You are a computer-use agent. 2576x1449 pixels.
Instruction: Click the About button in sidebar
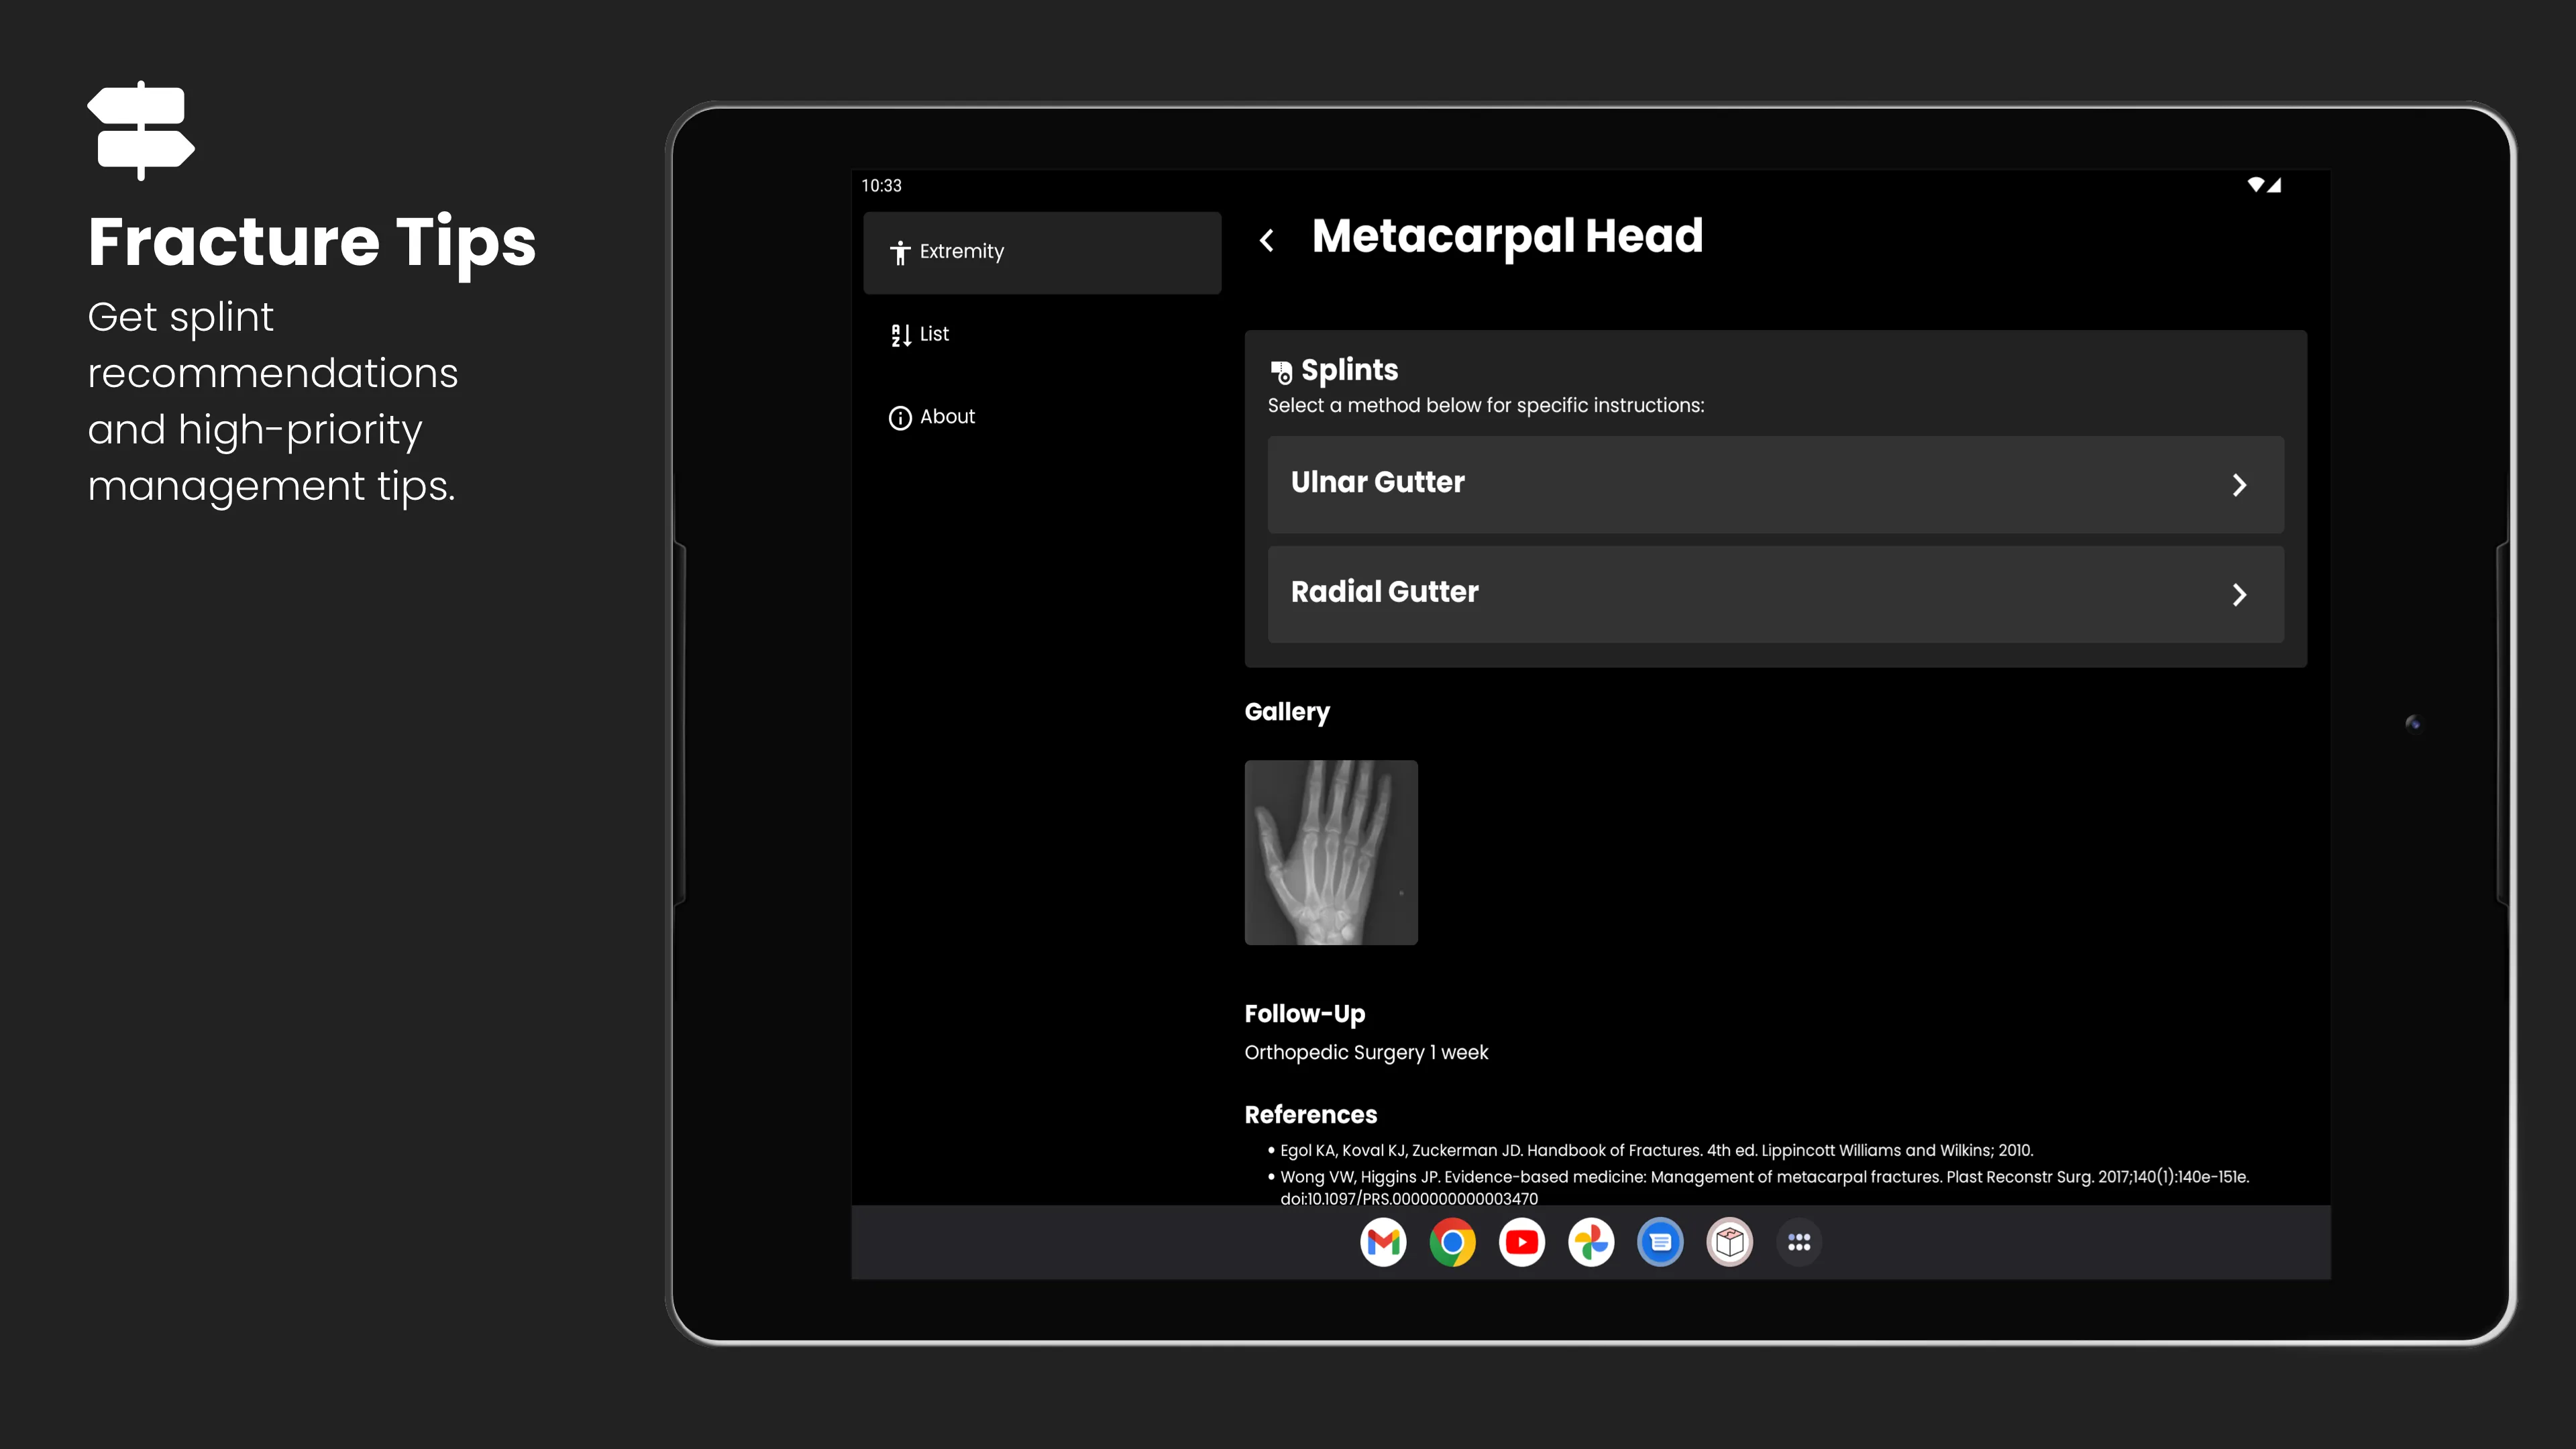(x=947, y=416)
